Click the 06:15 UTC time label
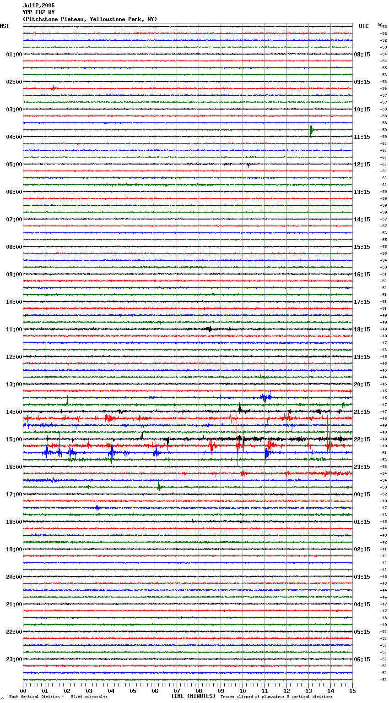 (362, 659)
